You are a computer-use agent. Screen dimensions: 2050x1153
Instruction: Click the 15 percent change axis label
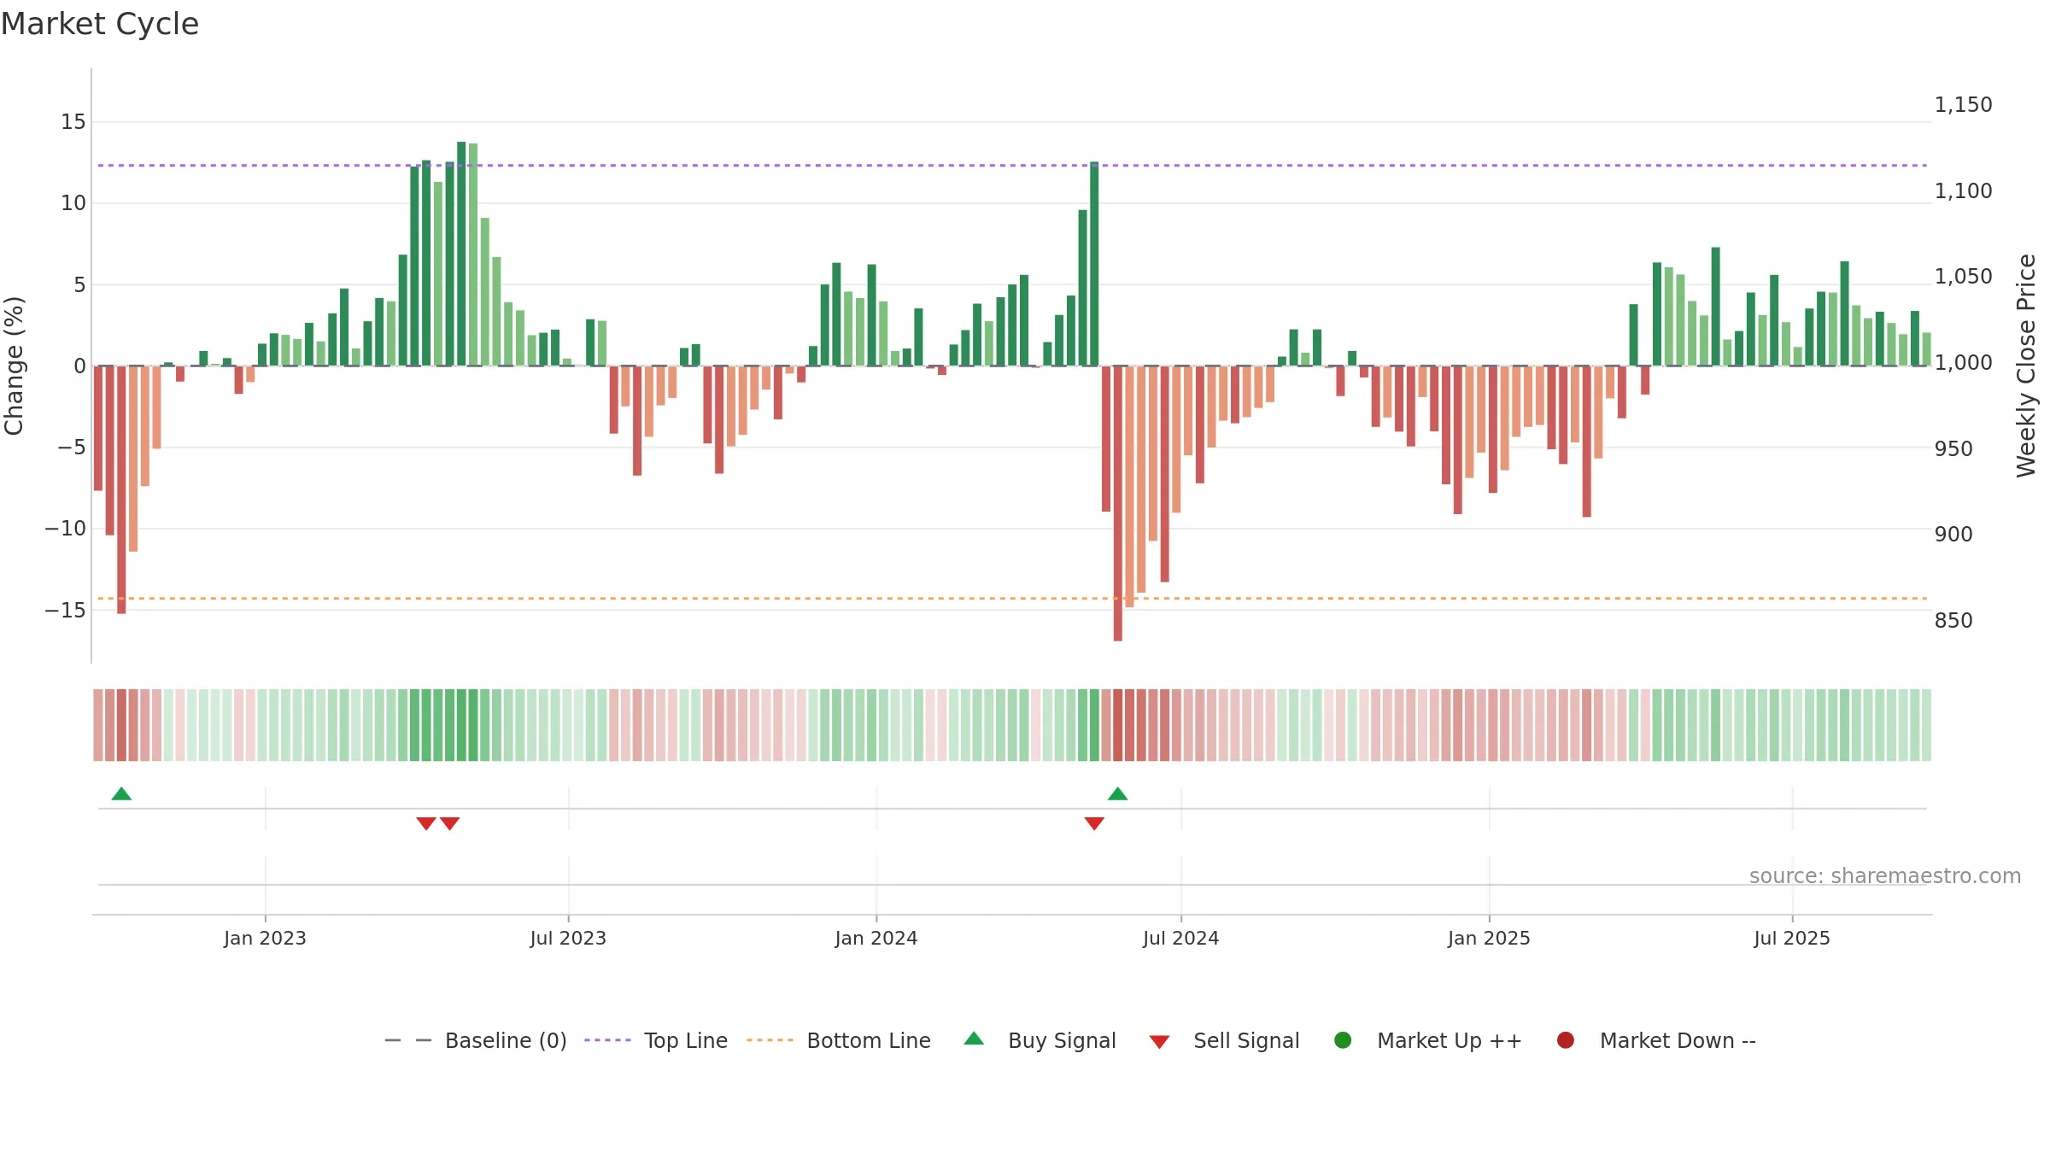(73, 121)
